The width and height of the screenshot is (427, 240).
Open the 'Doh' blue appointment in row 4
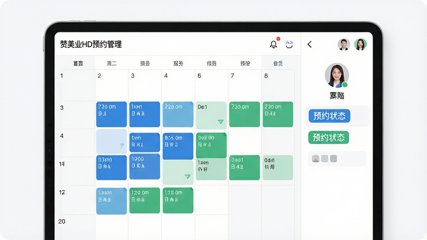click(x=145, y=142)
